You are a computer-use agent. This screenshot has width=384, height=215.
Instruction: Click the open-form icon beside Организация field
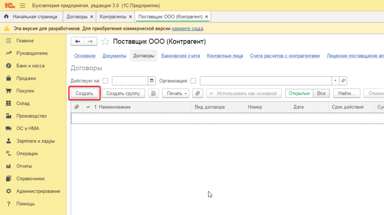(x=343, y=81)
